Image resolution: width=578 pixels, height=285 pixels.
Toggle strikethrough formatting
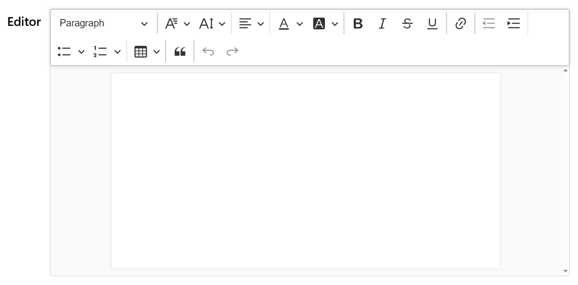(x=407, y=23)
